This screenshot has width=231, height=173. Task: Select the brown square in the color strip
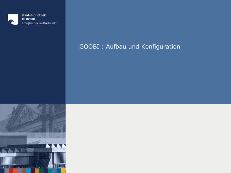coord(24,171)
